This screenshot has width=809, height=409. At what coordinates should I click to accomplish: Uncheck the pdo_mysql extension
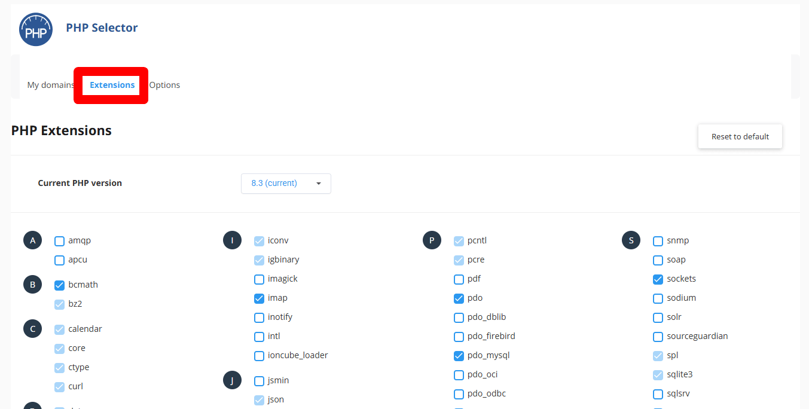tap(459, 356)
